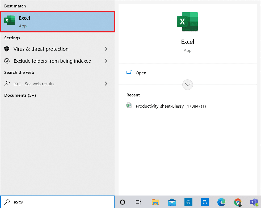
Task: Open the Mail app from the taskbar
Action: coord(172,202)
